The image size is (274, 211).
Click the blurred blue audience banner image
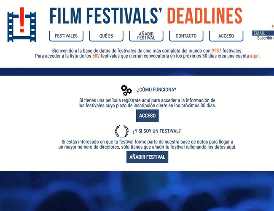click(x=137, y=191)
